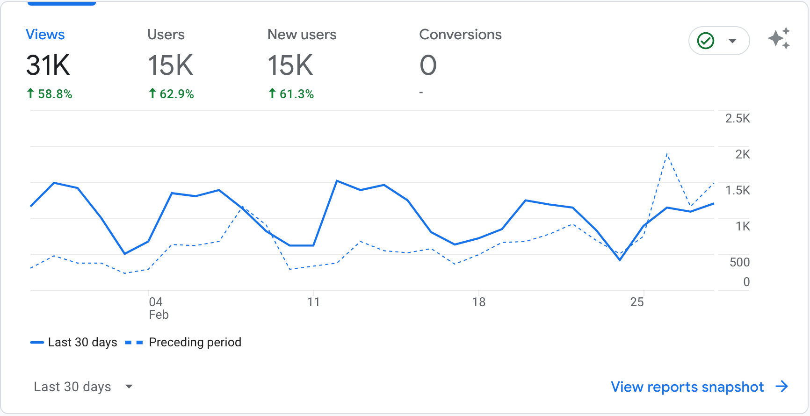Open the sparkle Insights icon
810x416 pixels.
[x=779, y=38]
